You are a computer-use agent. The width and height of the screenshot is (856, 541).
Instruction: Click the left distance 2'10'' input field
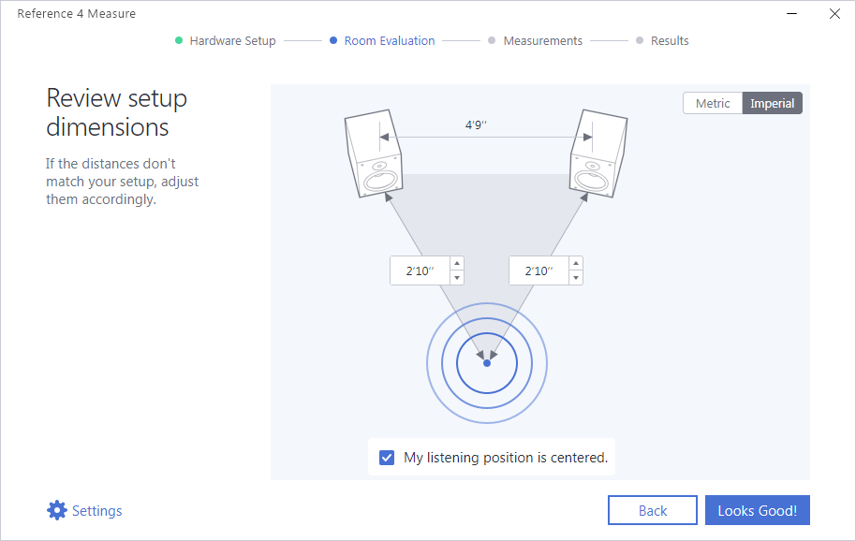click(x=420, y=271)
